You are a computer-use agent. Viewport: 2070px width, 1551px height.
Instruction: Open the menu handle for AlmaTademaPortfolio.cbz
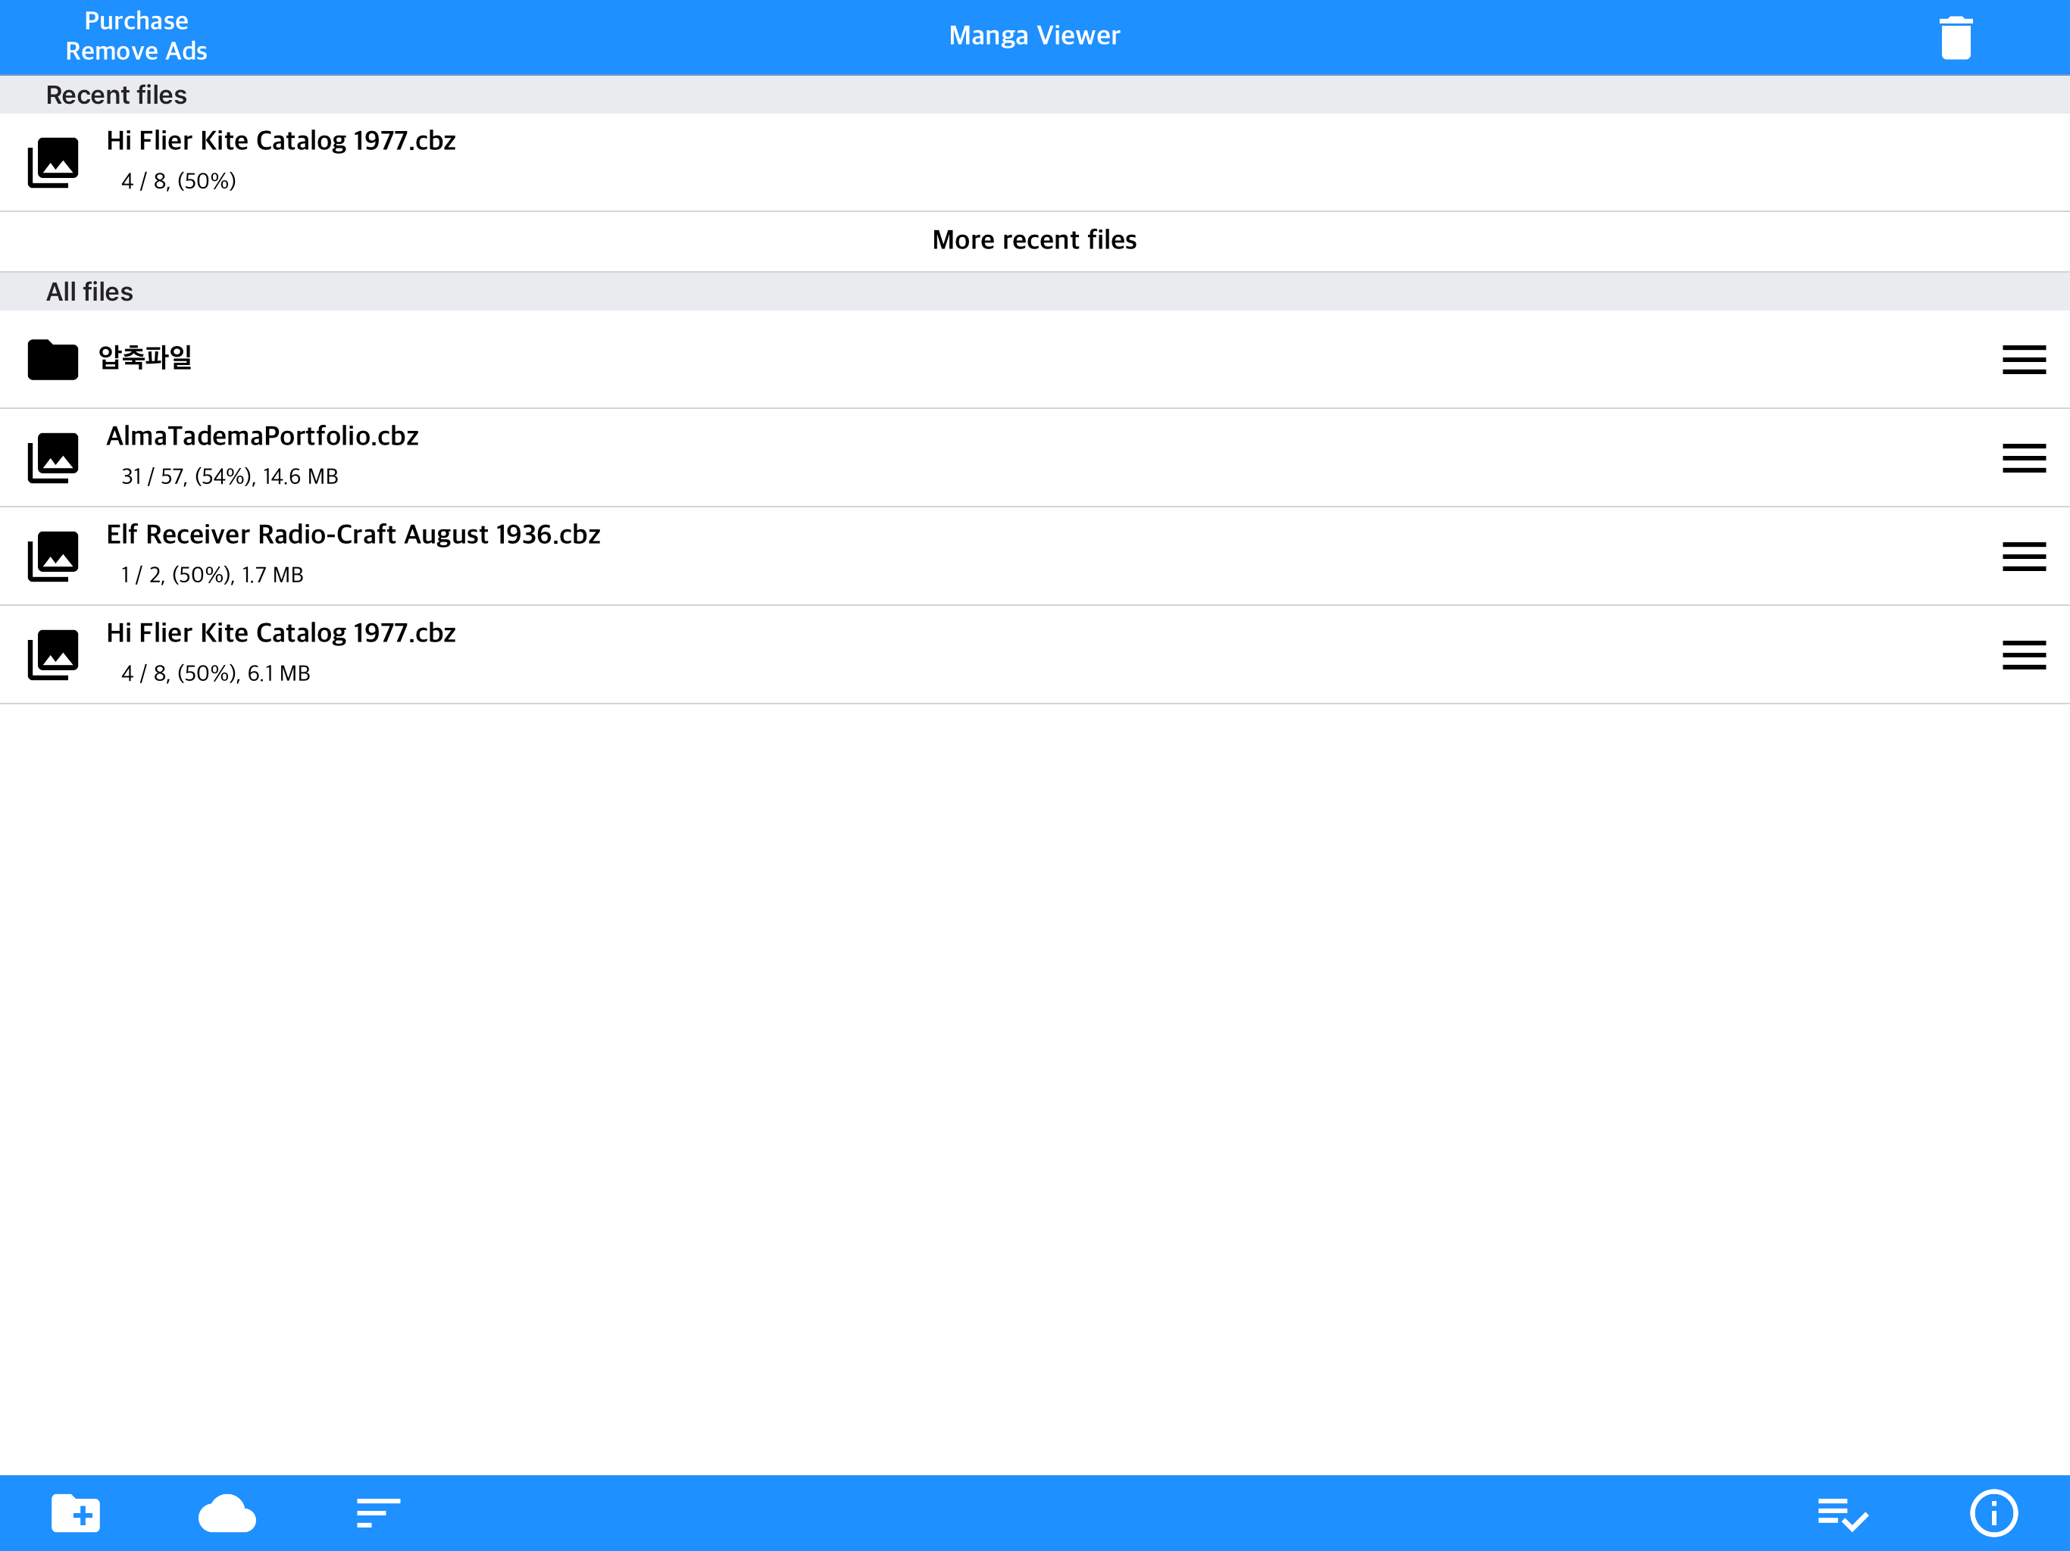coord(2023,457)
